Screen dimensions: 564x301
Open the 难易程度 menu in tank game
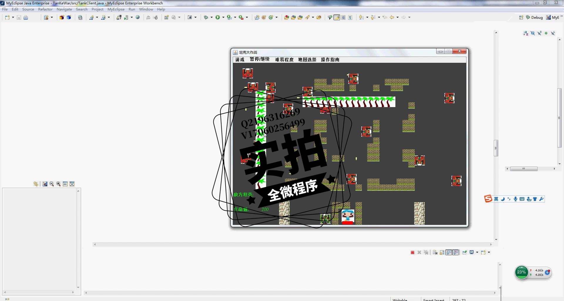284,60
